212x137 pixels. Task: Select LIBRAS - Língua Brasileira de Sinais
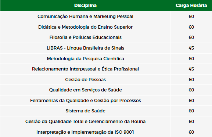[85, 48]
